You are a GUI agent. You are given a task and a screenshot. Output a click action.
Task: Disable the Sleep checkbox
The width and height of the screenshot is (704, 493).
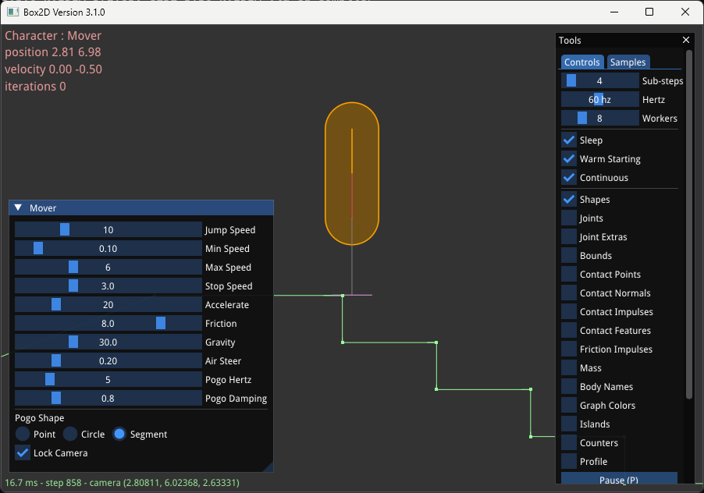coord(570,140)
